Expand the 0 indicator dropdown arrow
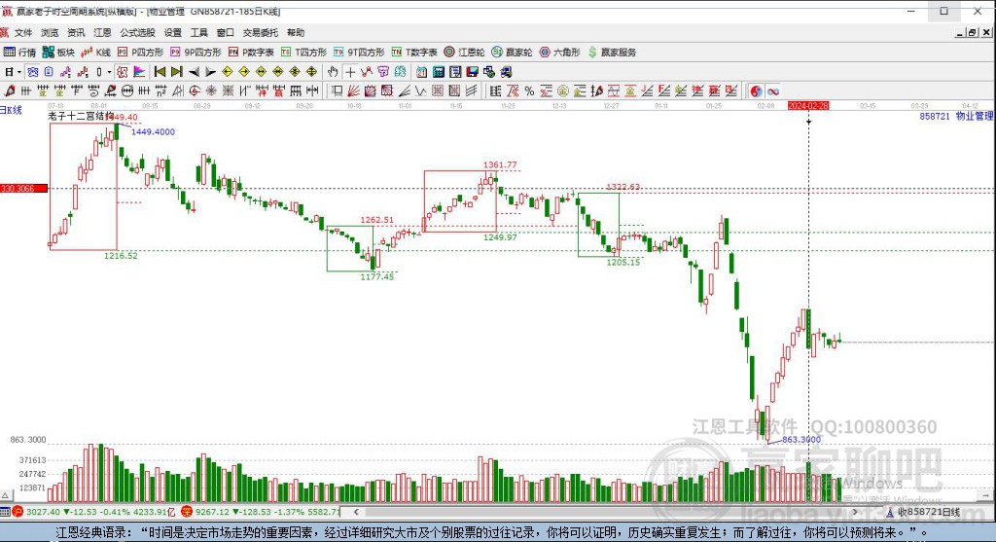This screenshot has height=542, width=996. click(109, 72)
